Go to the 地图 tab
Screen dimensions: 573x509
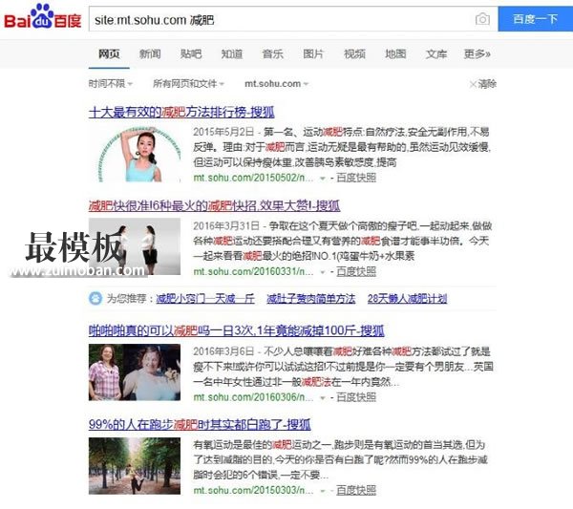(x=395, y=54)
